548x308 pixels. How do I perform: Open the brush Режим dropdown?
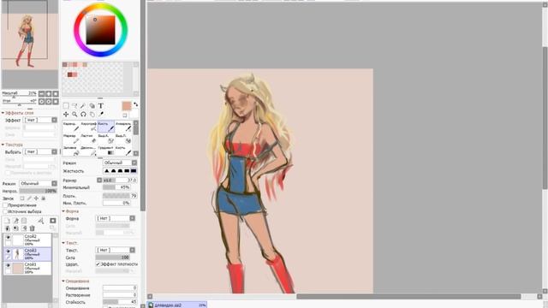(x=120, y=163)
